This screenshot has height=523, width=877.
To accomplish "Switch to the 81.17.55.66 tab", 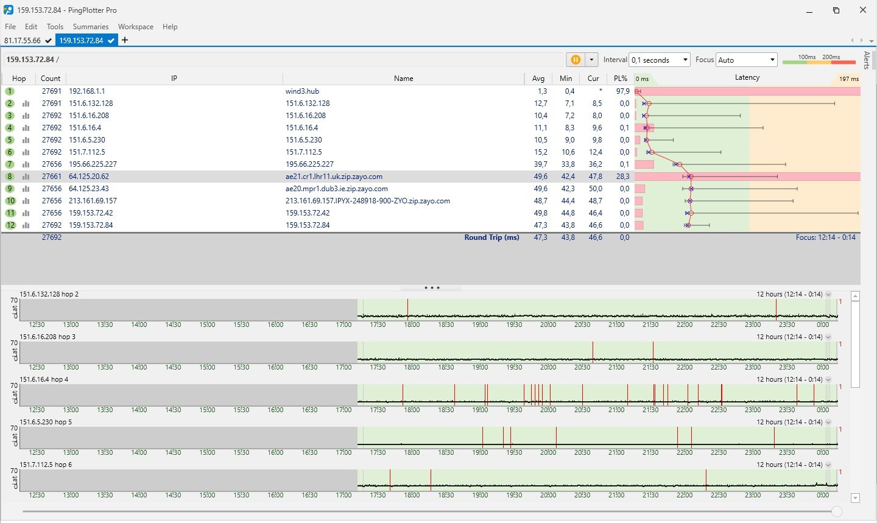I will coord(23,41).
